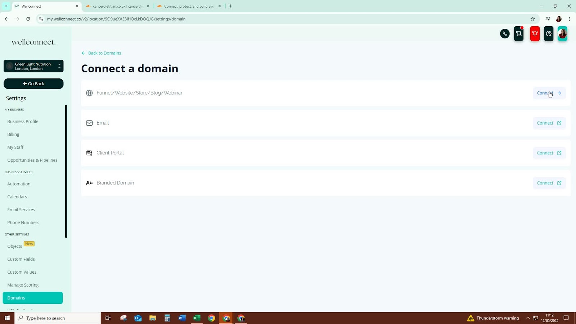Viewport: 576px width, 324px height.
Task: Click the Go Back button
Action: 33,84
